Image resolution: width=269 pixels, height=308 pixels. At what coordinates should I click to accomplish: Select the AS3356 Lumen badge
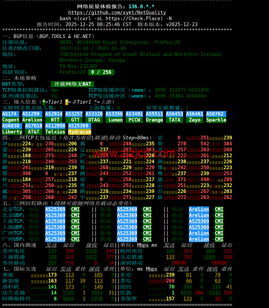[114, 117]
